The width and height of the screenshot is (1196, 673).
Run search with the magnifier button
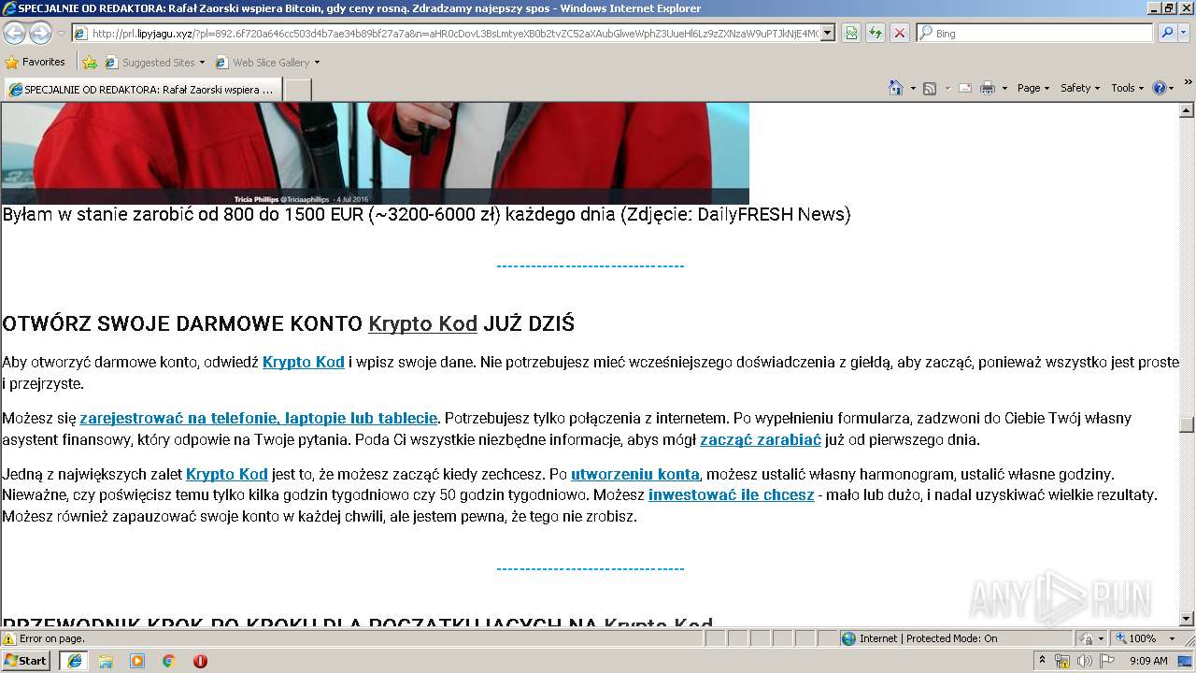(1166, 33)
